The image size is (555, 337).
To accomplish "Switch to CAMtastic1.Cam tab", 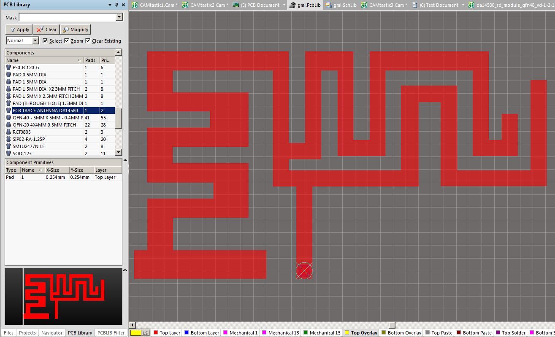I will (154, 5).
